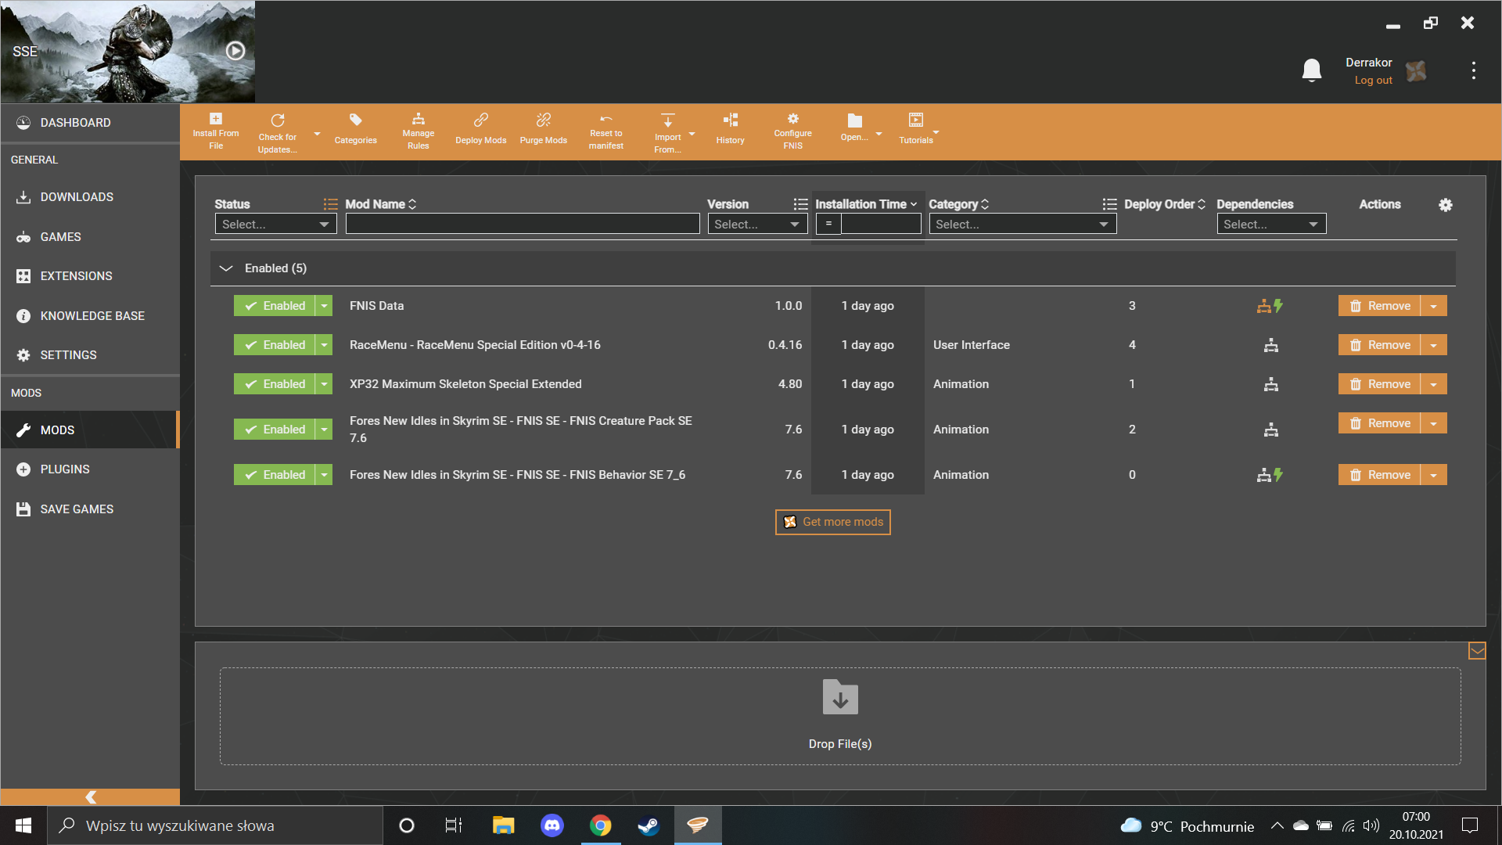
Task: Click Get more mods button
Action: tap(833, 522)
